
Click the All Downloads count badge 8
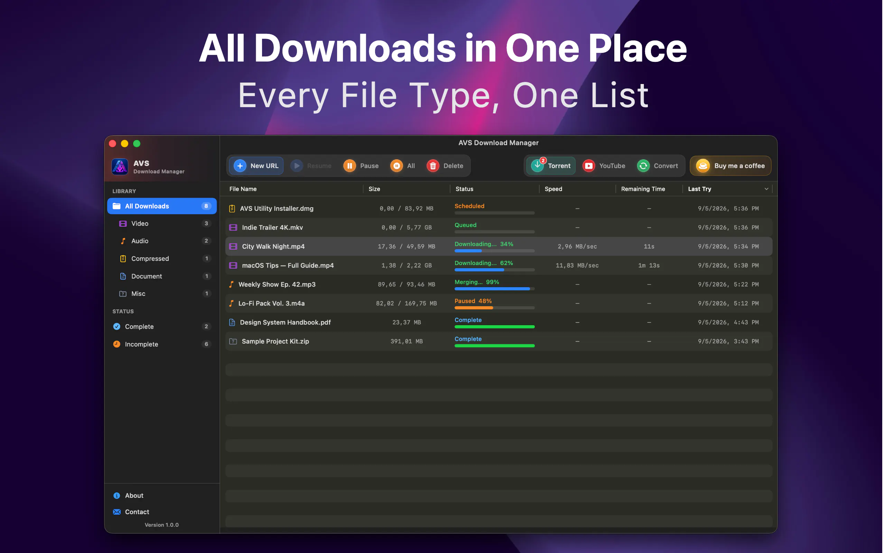[207, 206]
